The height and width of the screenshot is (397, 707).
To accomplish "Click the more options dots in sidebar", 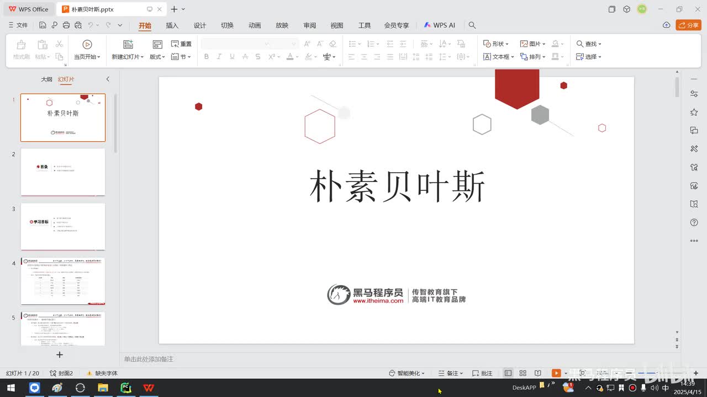I will tap(694, 240).
